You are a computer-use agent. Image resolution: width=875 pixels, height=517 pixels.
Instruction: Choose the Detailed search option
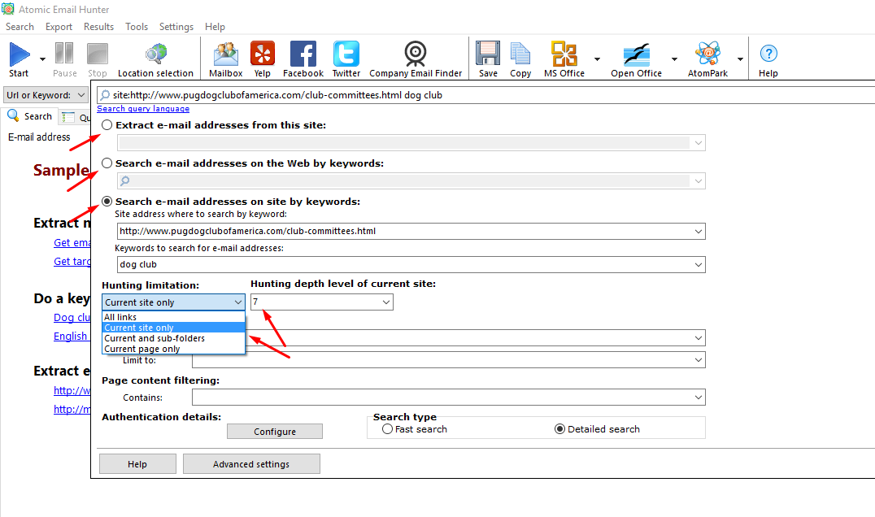559,429
